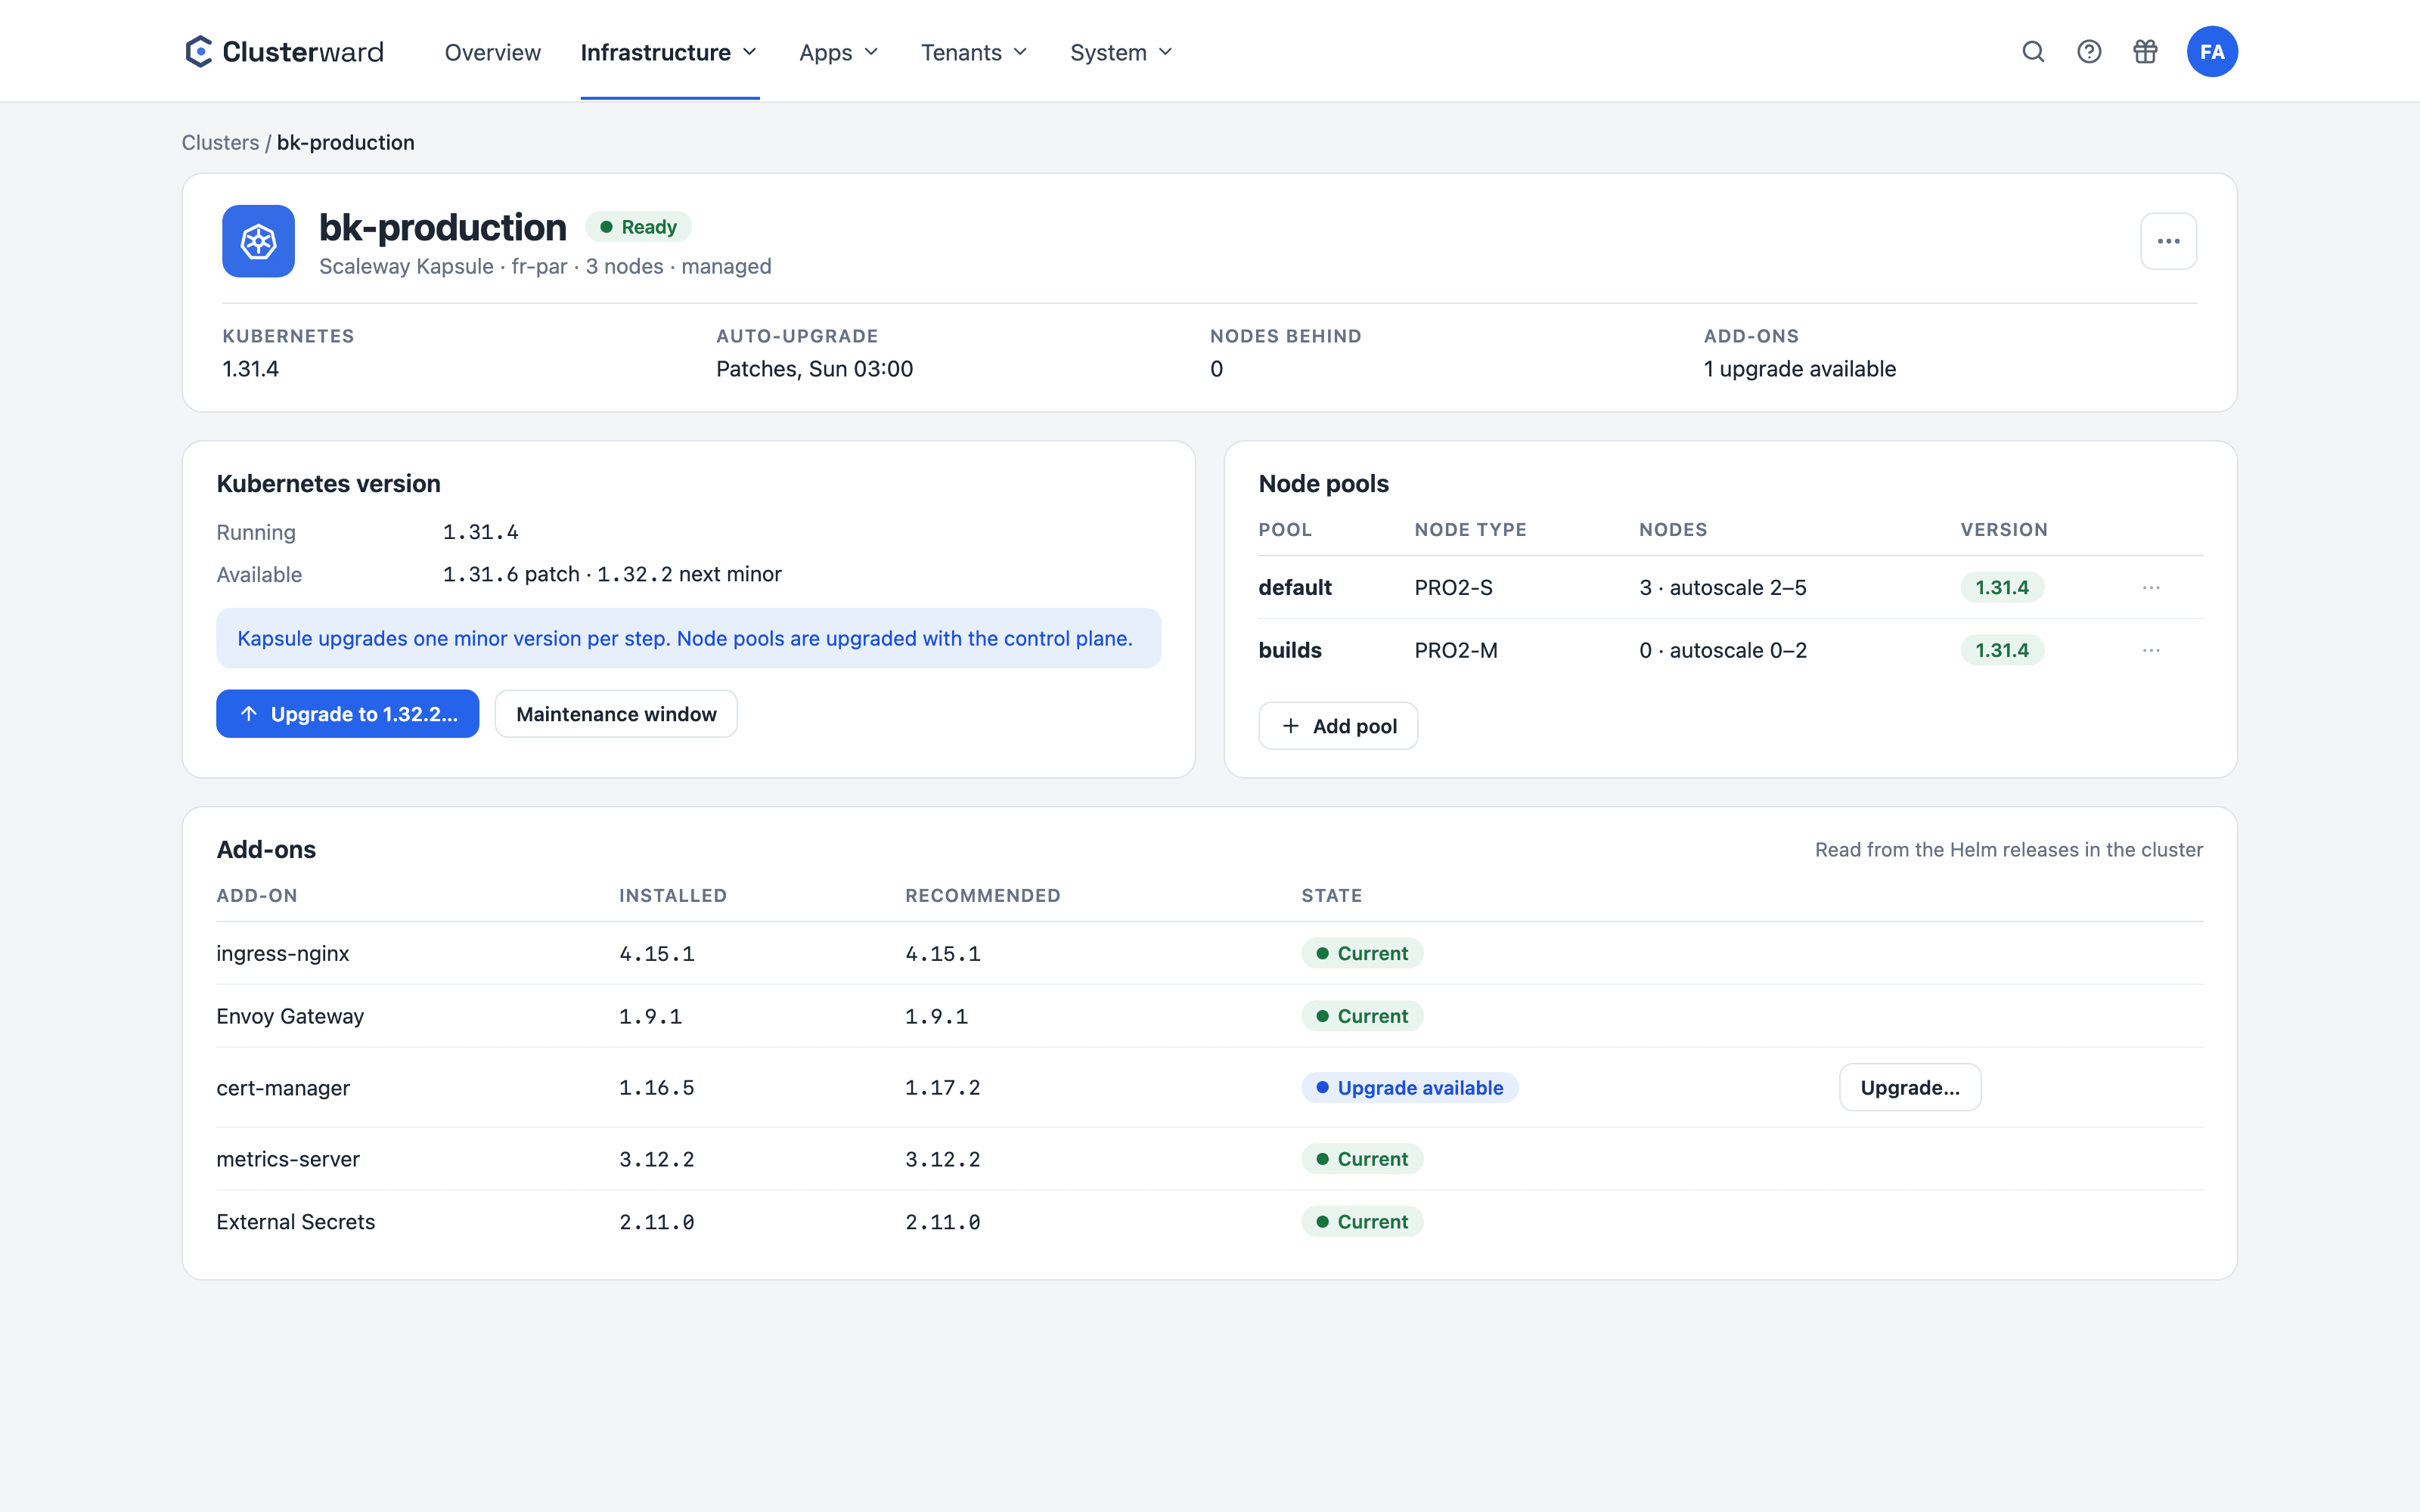Screen dimensions: 2420x1512
Task: Expand the System menu
Action: coord(1121,52)
